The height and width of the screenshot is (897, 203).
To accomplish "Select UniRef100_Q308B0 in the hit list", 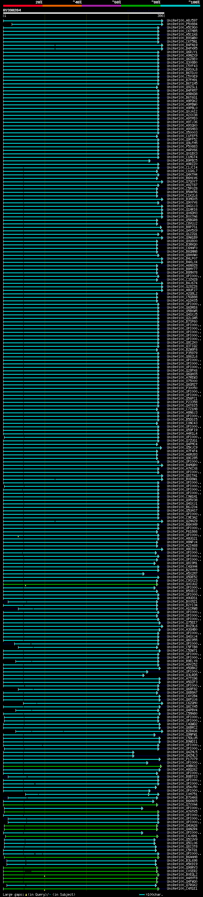I will [x=182, y=62].
